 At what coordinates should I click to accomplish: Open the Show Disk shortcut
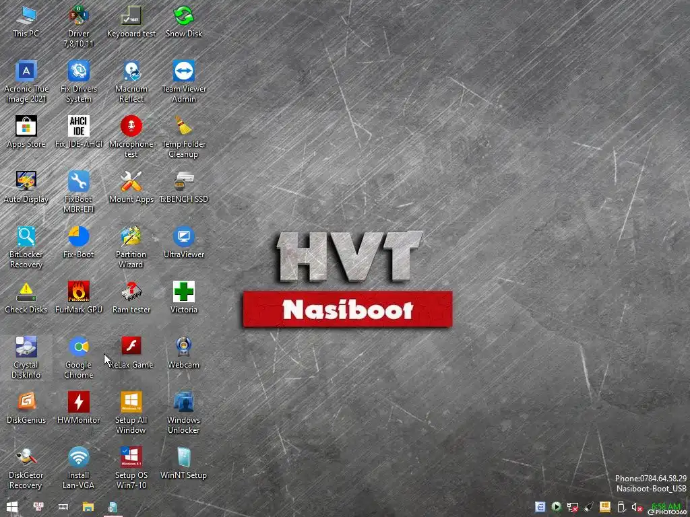point(184,22)
